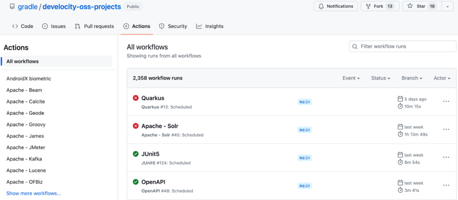Click the Star button
Screen dimensions: 458x200
[422, 6]
